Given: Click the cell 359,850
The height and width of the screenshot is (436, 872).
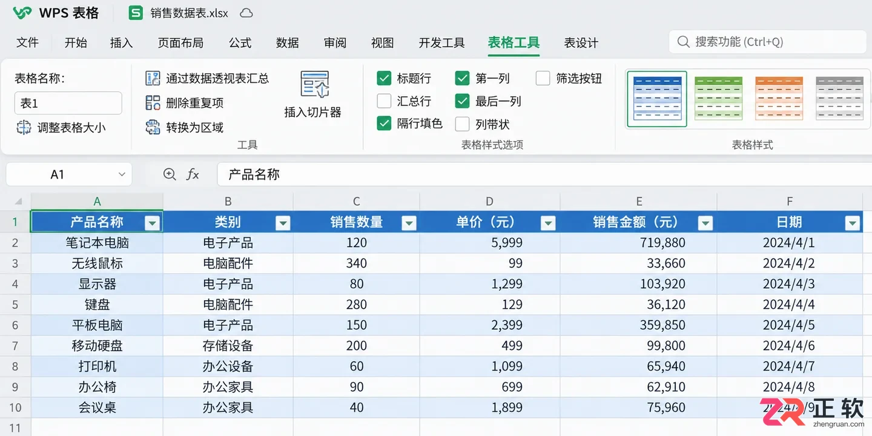Looking at the screenshot, I should (x=639, y=325).
